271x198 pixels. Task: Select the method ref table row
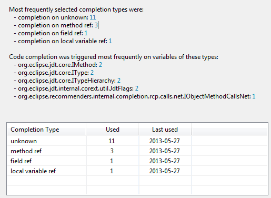pyautogui.click(x=137, y=151)
